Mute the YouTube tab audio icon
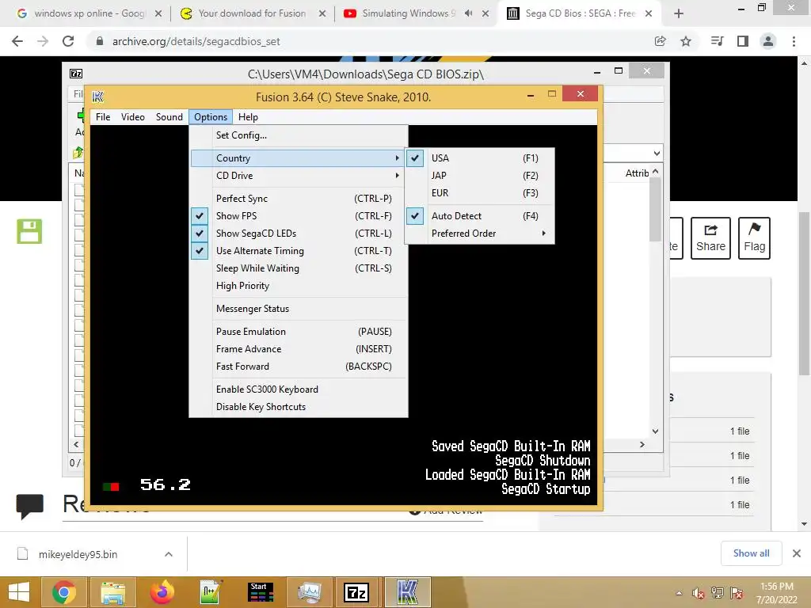Viewport: 811px width, 608px height. [x=469, y=13]
